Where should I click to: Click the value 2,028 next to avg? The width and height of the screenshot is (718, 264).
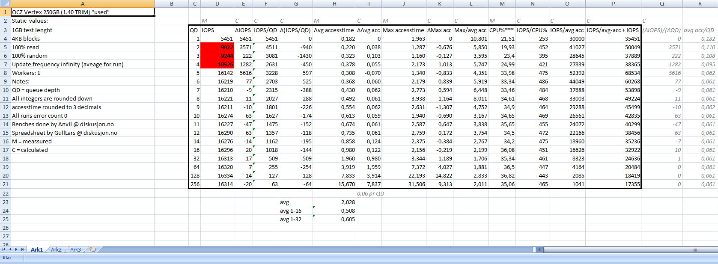pos(334,202)
